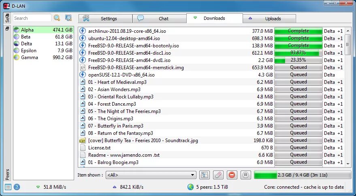The image size is (356, 196).
Task: Click the FreeBSD bootonly iso bolt icon
Action: pos(83,45)
